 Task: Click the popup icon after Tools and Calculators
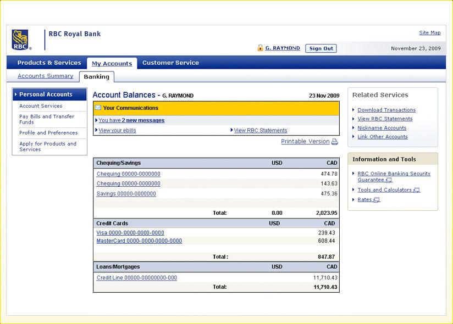coord(417,190)
